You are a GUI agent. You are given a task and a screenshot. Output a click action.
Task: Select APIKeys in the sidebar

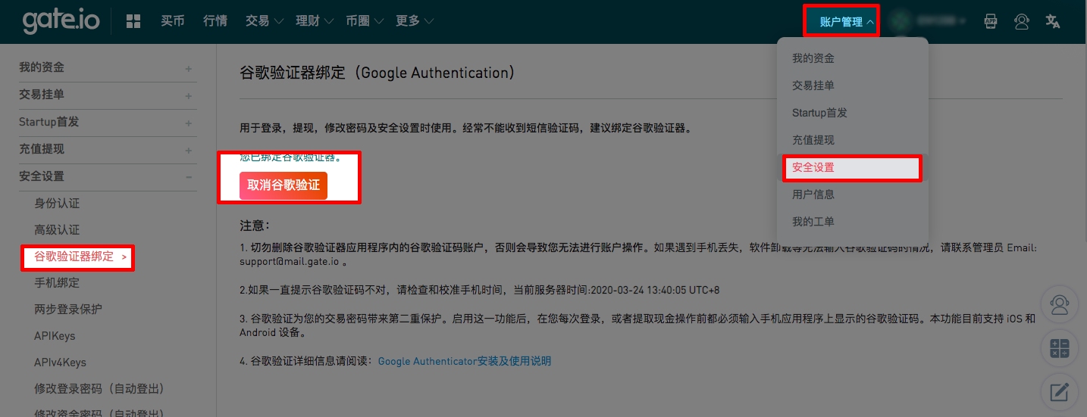[x=55, y=336]
